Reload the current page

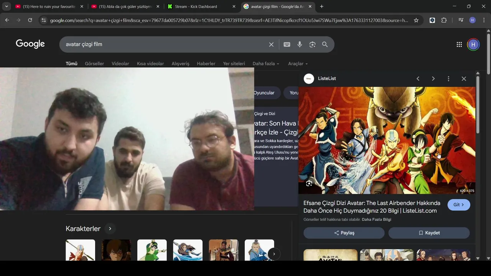[30, 20]
